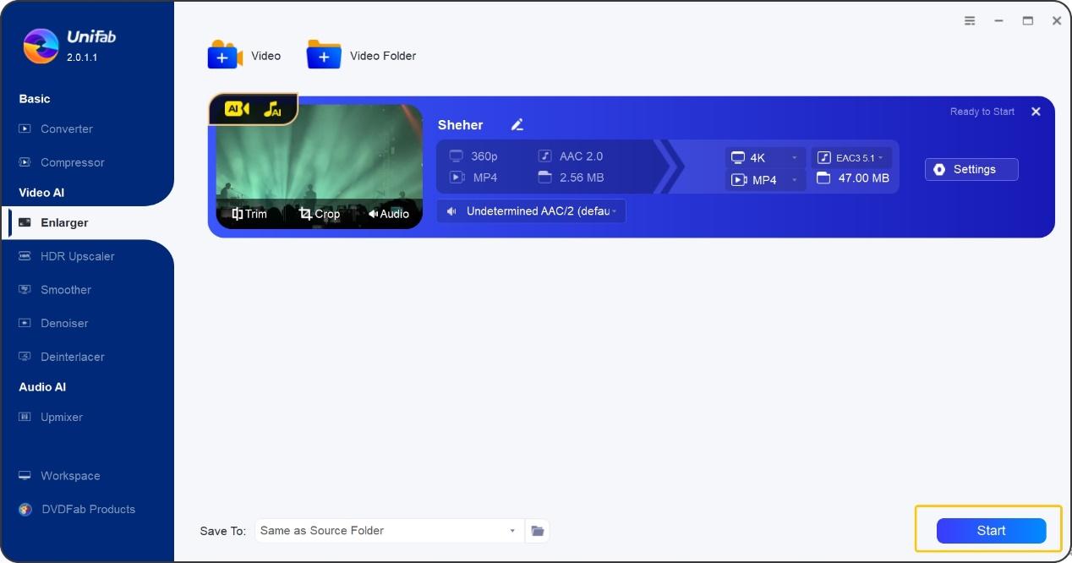Screen dimensions: 1072x563
Task: Click the 47.00 MB output size text
Action: [864, 178]
